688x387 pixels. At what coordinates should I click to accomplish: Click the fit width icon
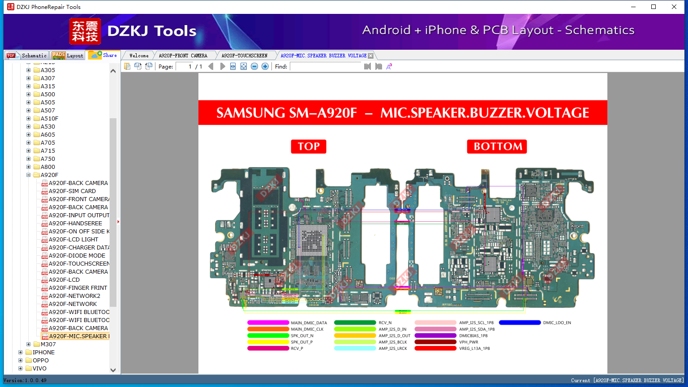pos(233,66)
